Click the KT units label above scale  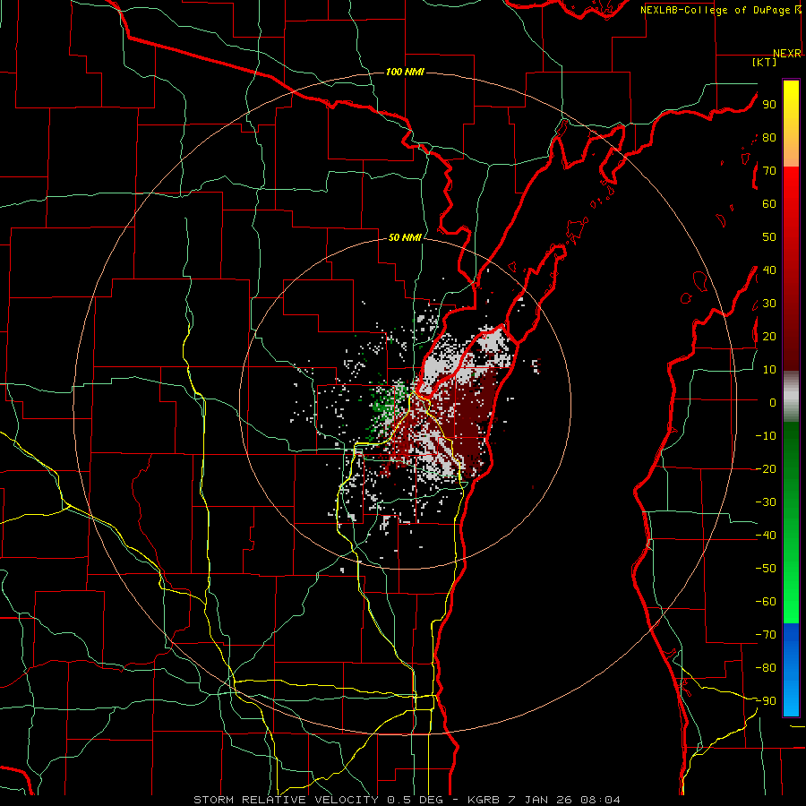pyautogui.click(x=765, y=62)
